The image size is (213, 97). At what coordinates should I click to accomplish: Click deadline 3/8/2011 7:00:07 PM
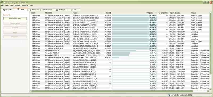click(177, 46)
